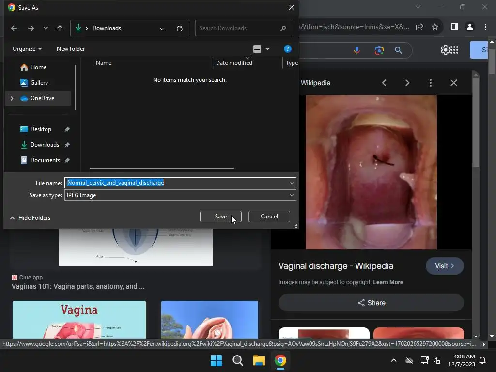Open Desktop quick access folder

41,129
